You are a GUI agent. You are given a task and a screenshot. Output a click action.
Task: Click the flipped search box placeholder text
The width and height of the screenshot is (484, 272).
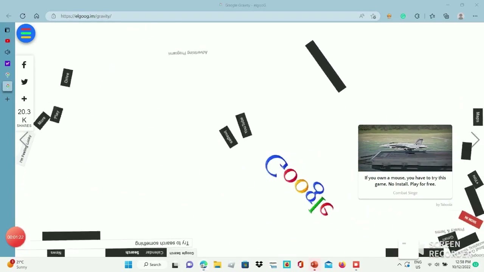coord(162,243)
